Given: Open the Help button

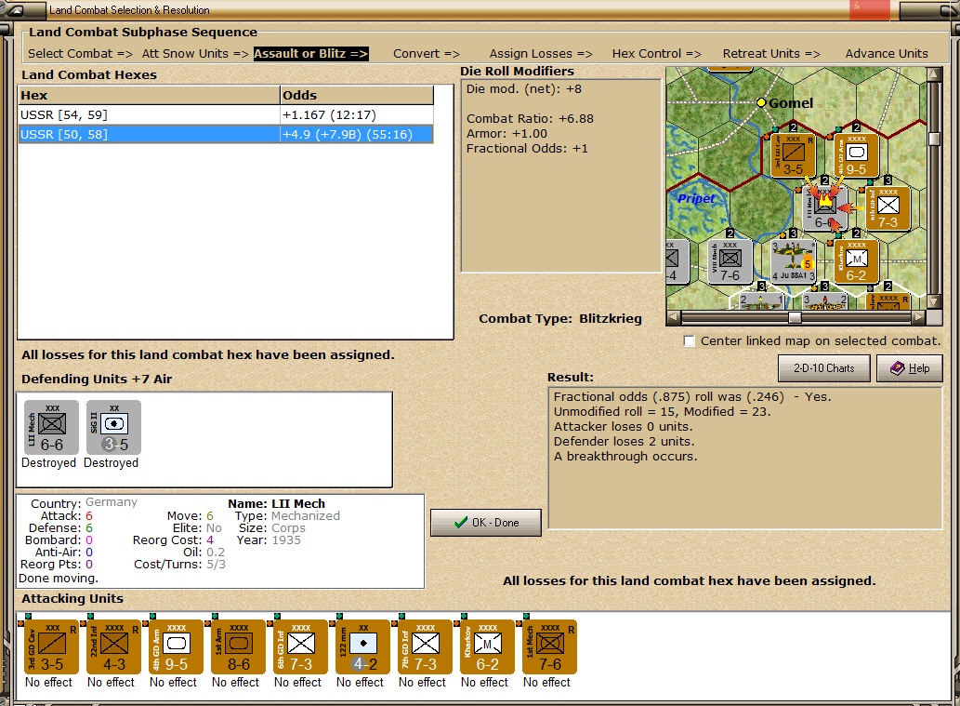Looking at the screenshot, I should pos(909,368).
